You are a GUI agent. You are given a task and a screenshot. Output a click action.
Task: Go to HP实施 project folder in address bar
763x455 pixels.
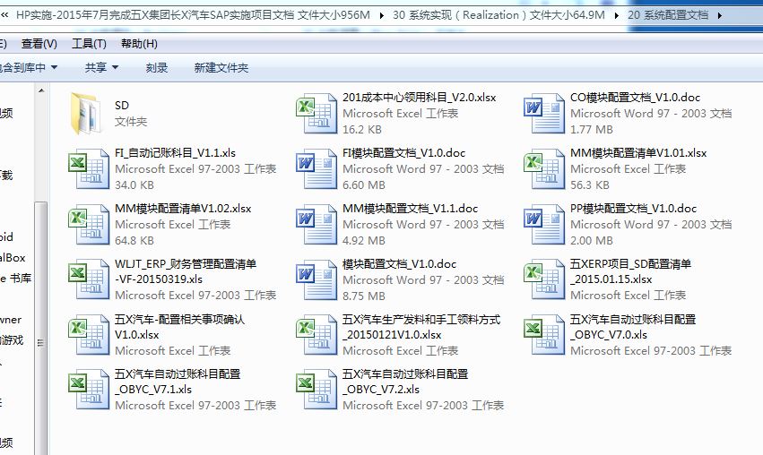(x=193, y=15)
